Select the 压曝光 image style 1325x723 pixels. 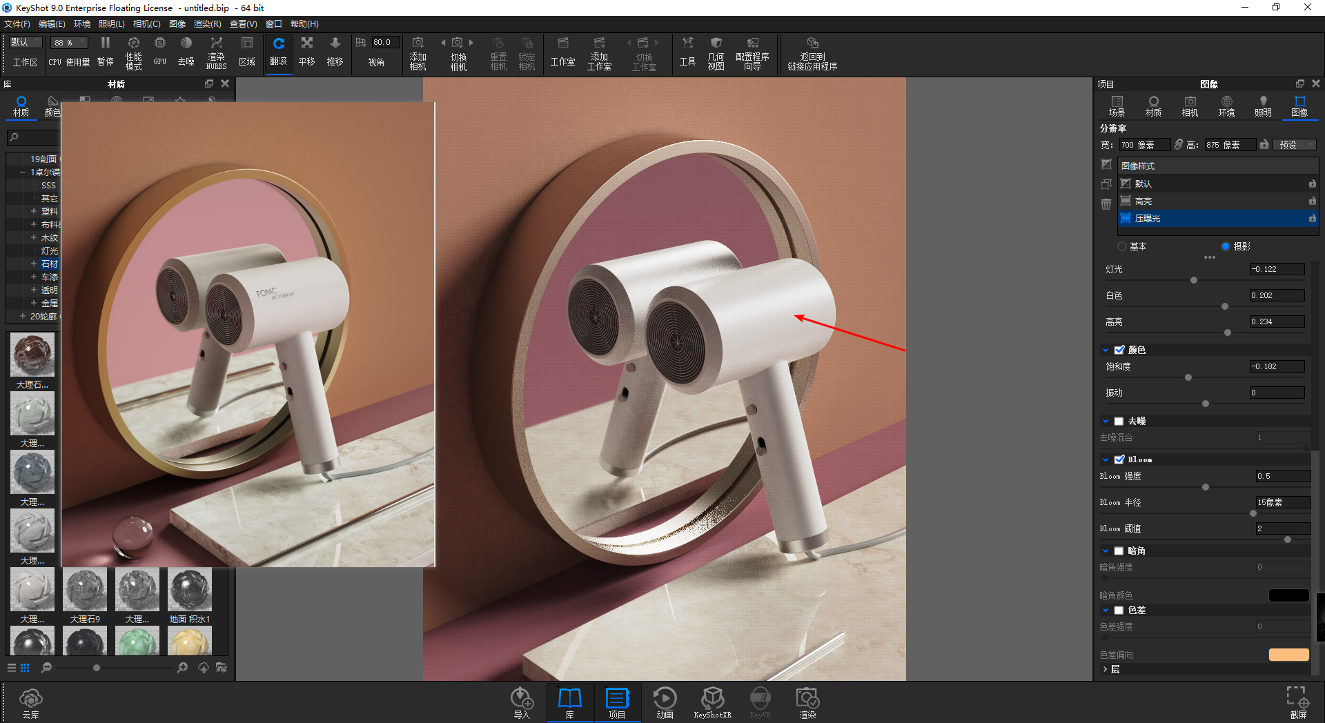tap(1218, 218)
